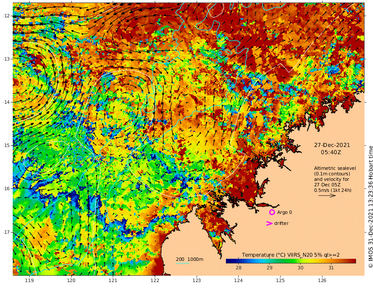Click latitude axis label '-17'

coord(6,232)
